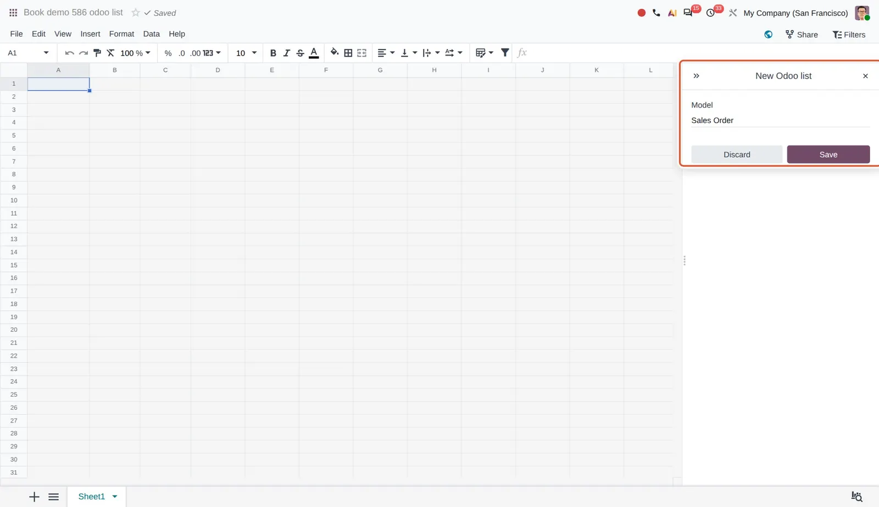The image size is (879, 507).
Task: Open text wrapping dropdown
Action: (431, 53)
